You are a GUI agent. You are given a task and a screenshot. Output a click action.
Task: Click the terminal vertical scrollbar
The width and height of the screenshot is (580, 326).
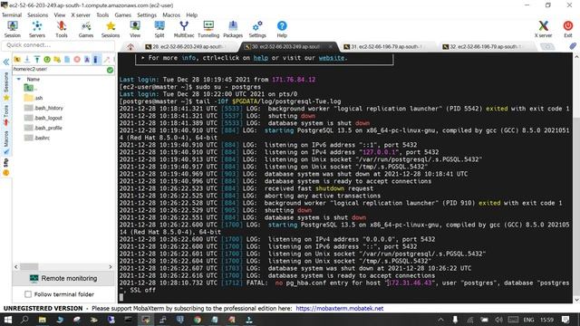[x=576, y=177]
